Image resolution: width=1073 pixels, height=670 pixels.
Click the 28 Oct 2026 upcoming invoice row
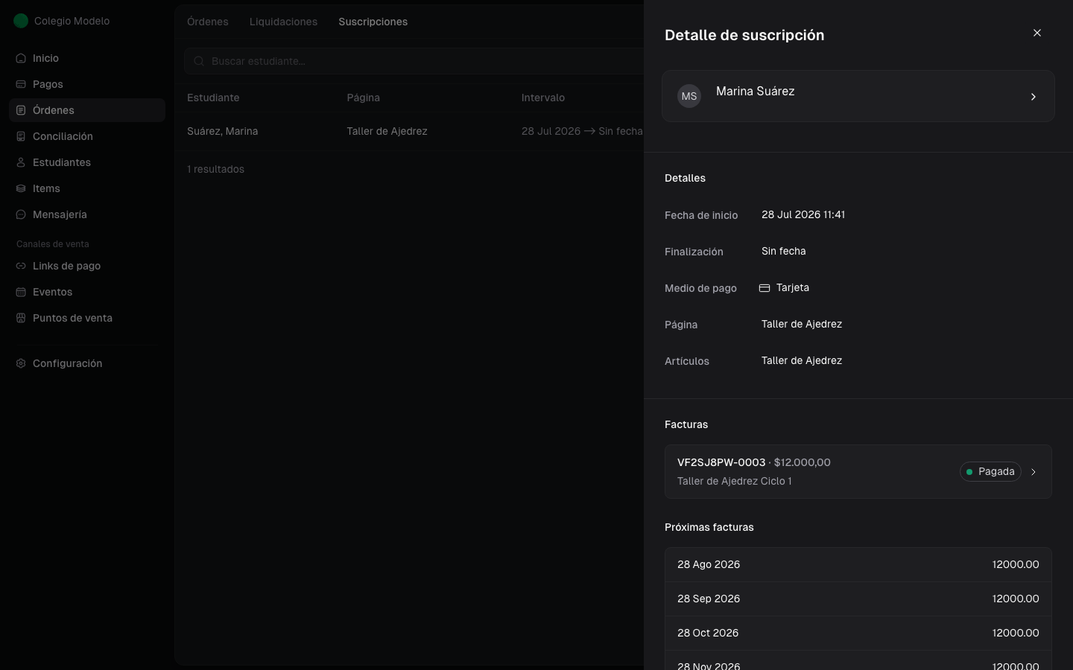[858, 634]
